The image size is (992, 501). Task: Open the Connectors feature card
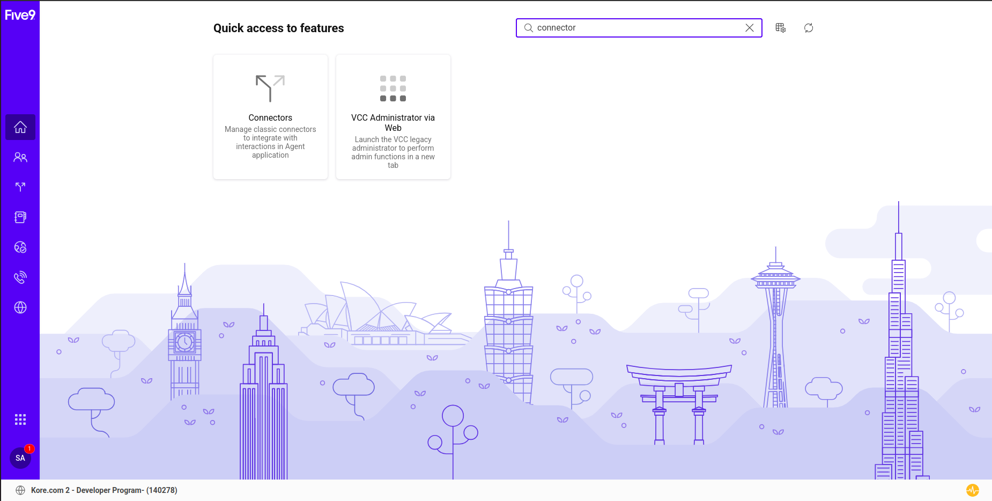(x=270, y=117)
